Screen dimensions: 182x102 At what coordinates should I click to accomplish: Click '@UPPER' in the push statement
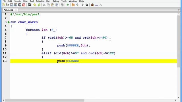pos(73,45)
